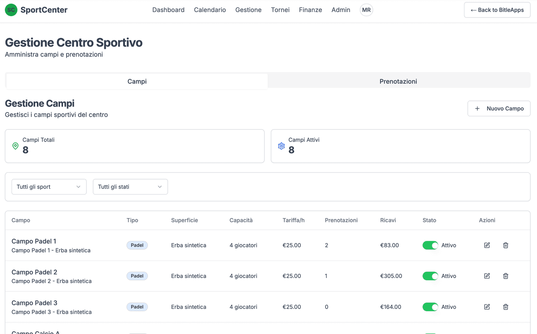Switch off Campo Padel 3 Attivo toggle
537x334 pixels.
coord(430,307)
